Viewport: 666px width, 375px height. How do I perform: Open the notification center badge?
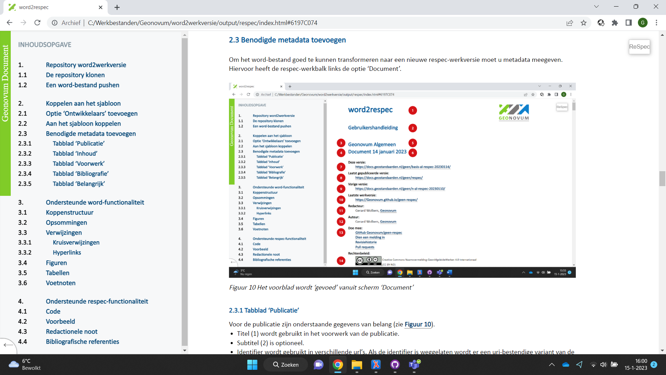click(x=654, y=365)
